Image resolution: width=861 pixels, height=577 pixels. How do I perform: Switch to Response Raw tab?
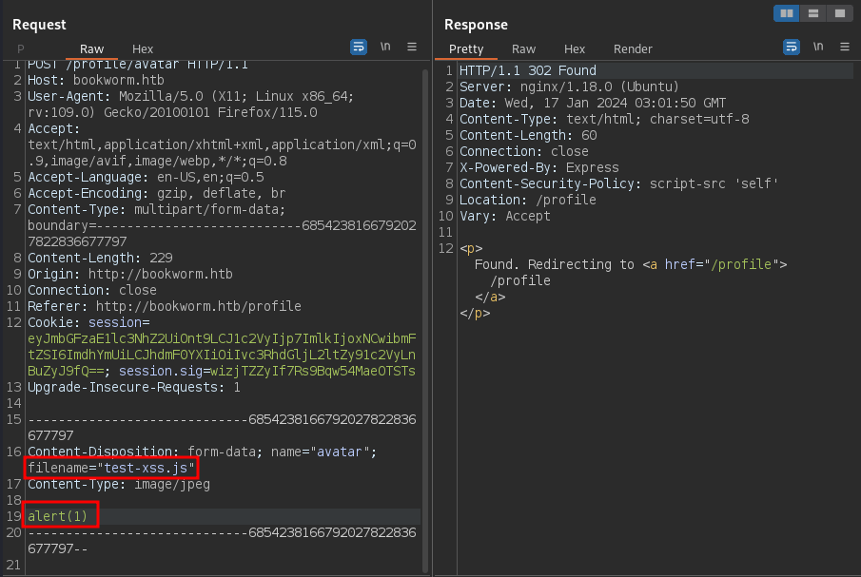523,48
